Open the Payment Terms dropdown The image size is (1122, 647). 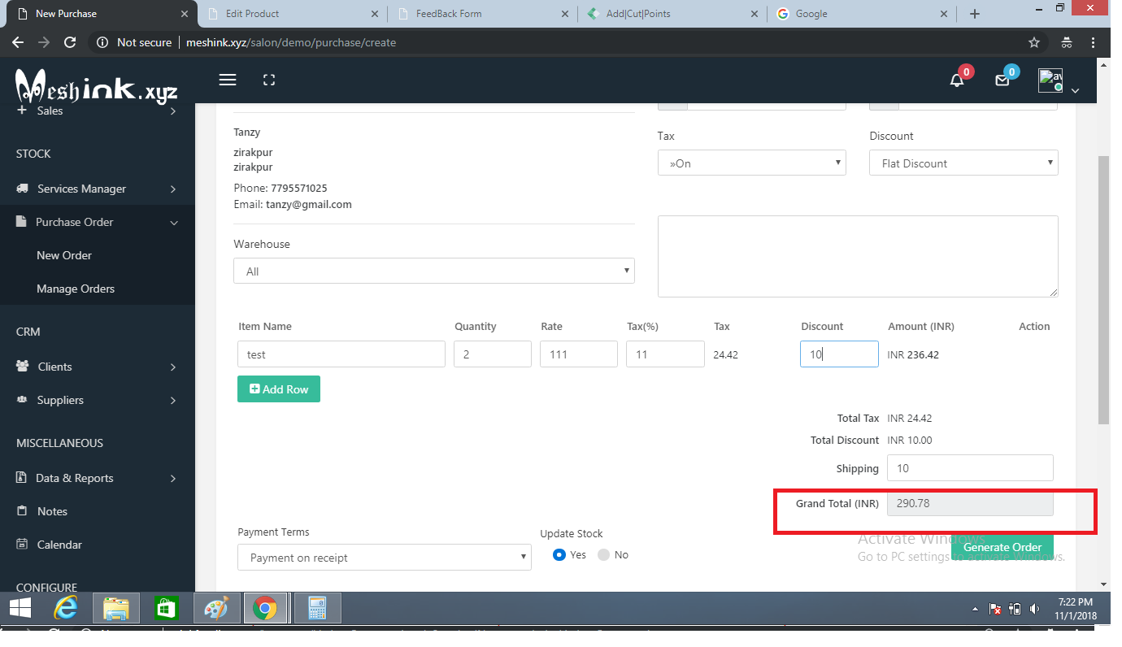click(385, 558)
